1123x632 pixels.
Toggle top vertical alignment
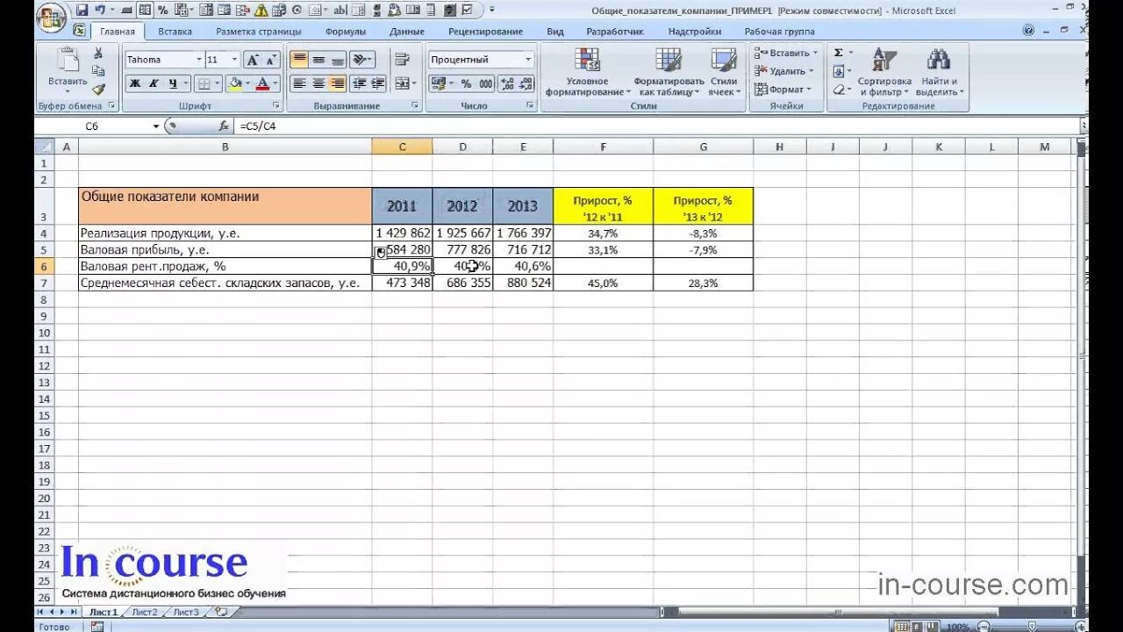coord(299,60)
